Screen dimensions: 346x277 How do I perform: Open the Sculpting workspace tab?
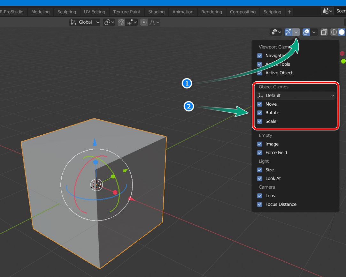(67, 12)
